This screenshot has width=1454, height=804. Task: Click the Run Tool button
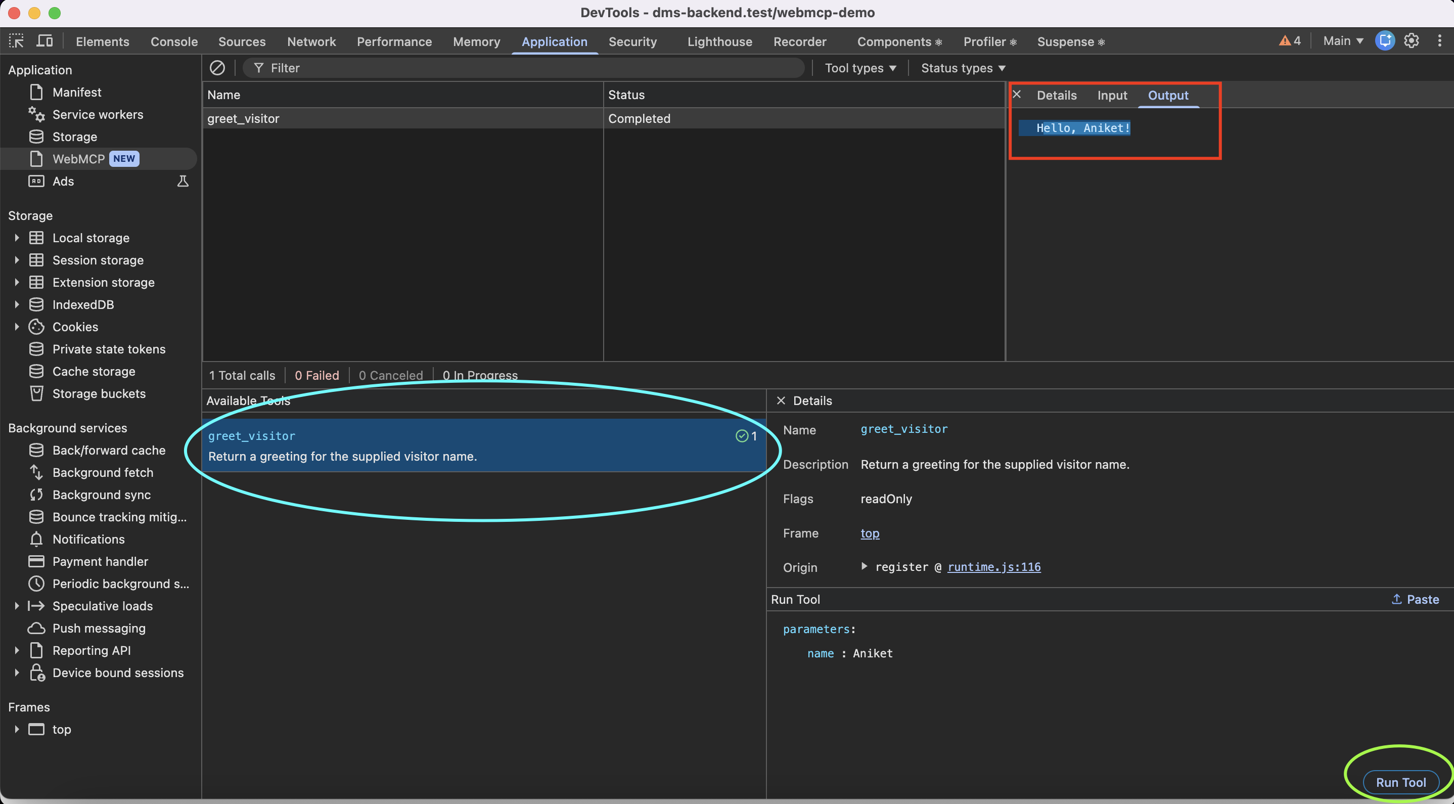click(x=1401, y=782)
